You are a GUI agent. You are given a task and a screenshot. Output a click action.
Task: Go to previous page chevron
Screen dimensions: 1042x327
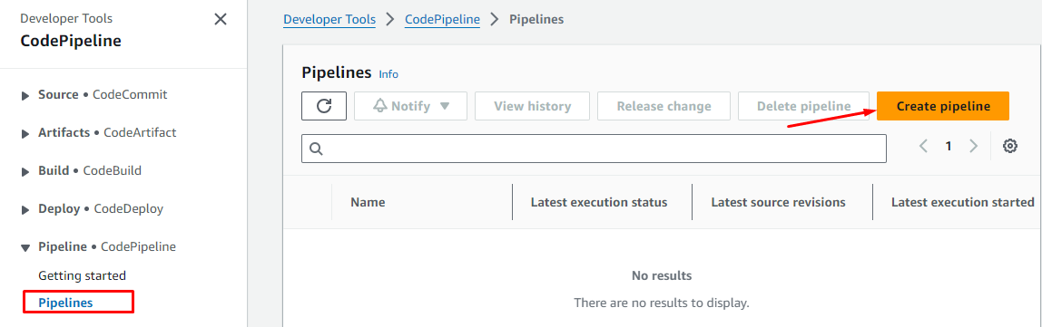click(923, 146)
